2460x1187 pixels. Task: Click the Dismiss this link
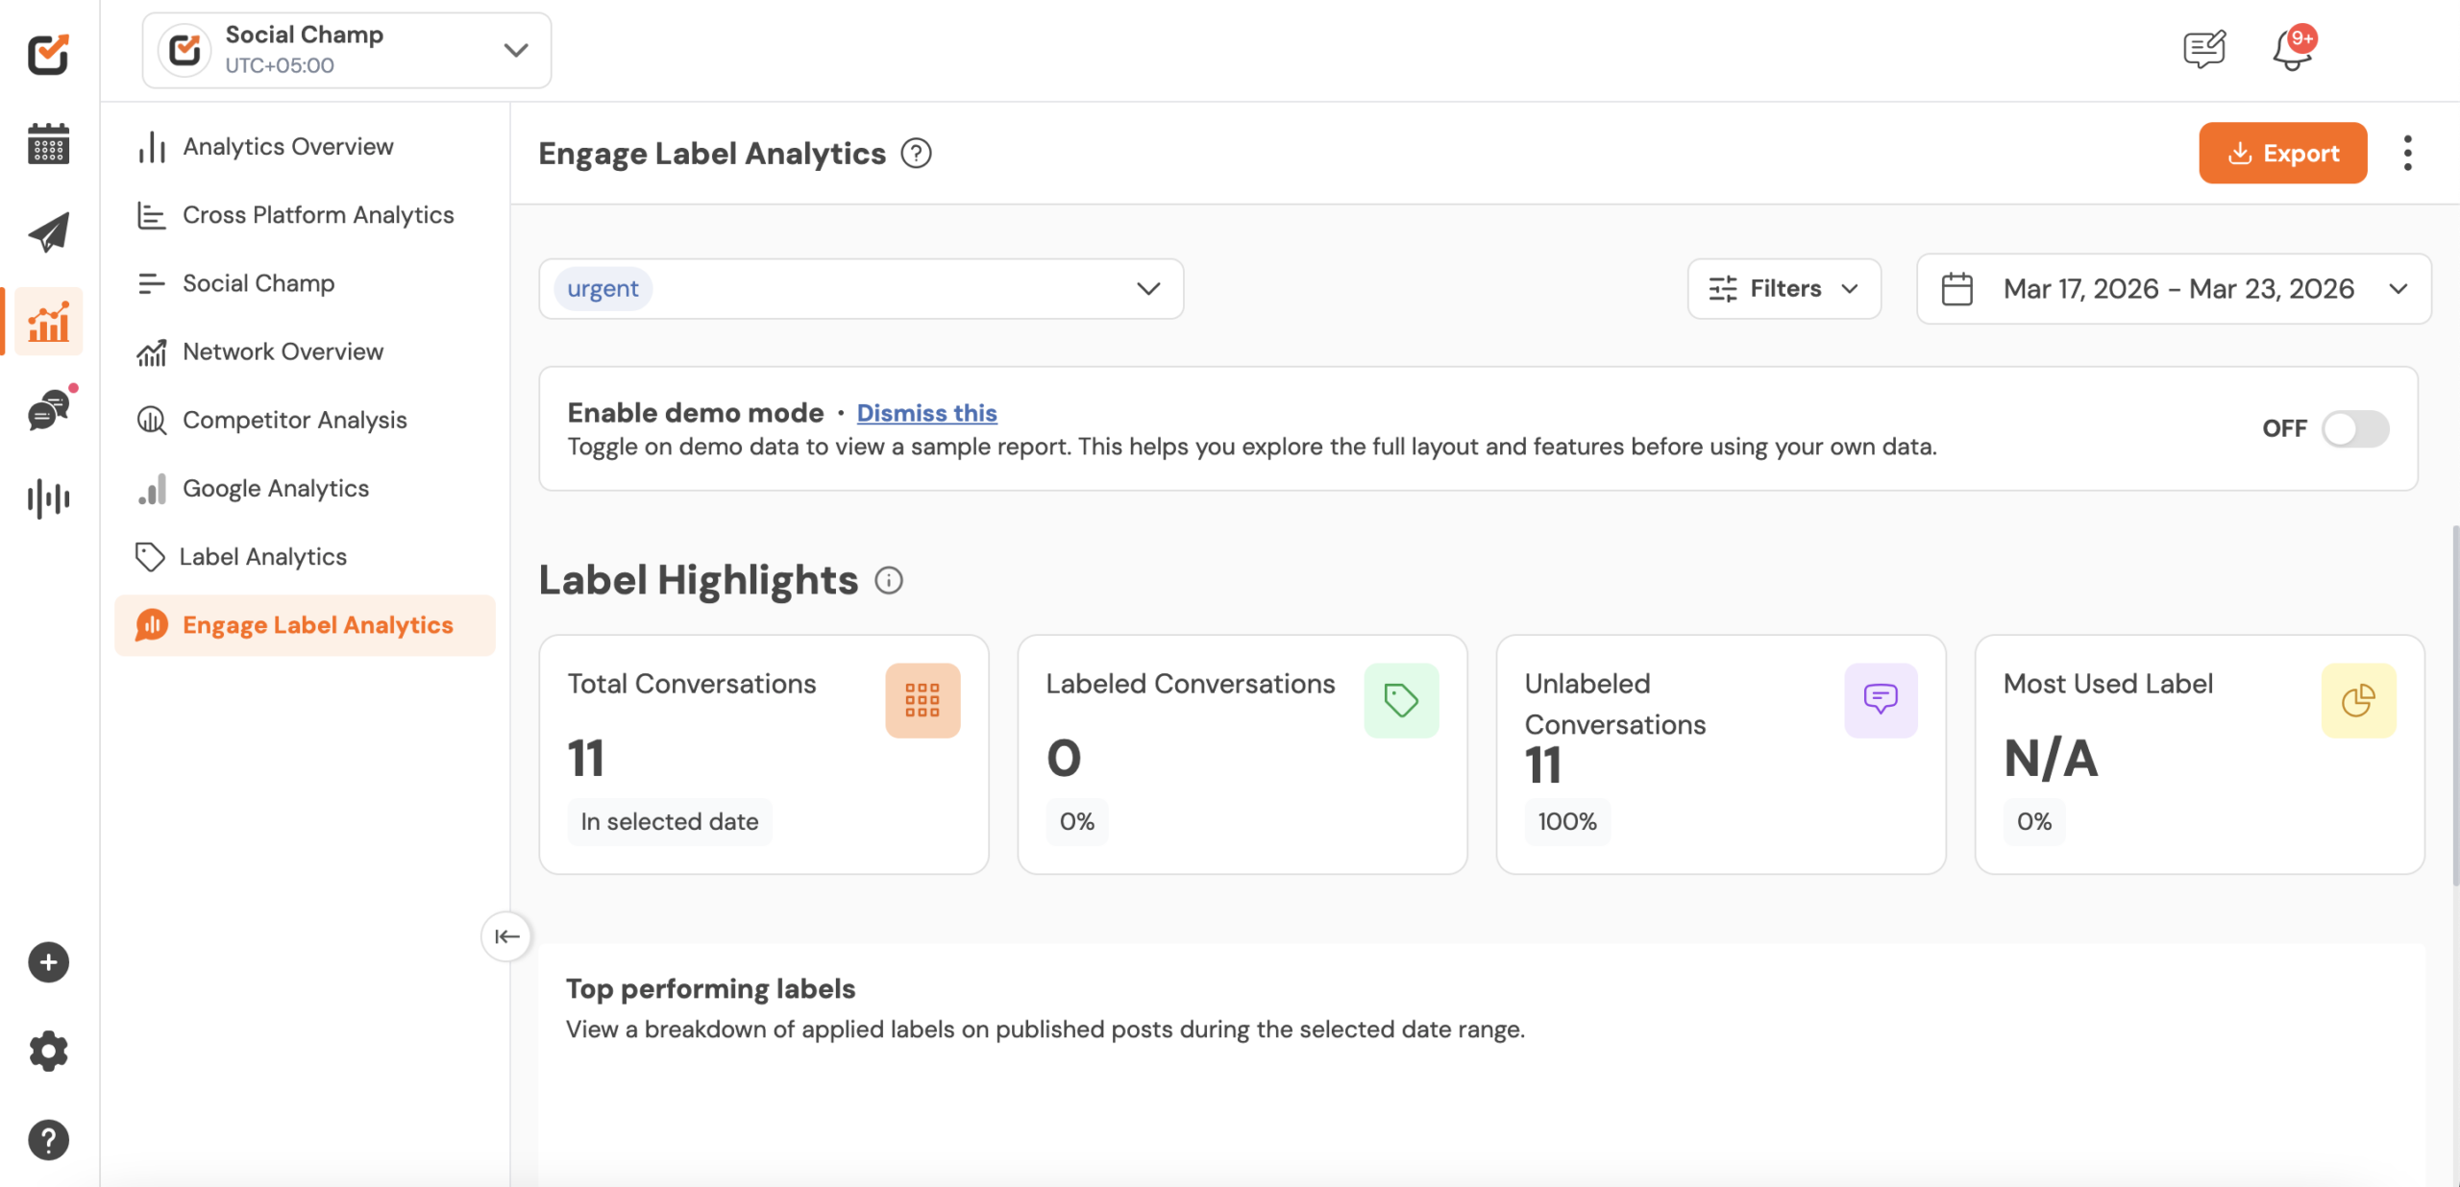[x=926, y=412]
